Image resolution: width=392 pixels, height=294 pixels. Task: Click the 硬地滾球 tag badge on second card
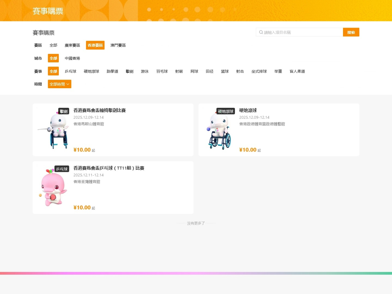tap(225, 111)
